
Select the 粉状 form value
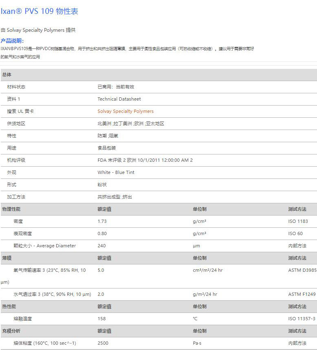click(x=102, y=185)
